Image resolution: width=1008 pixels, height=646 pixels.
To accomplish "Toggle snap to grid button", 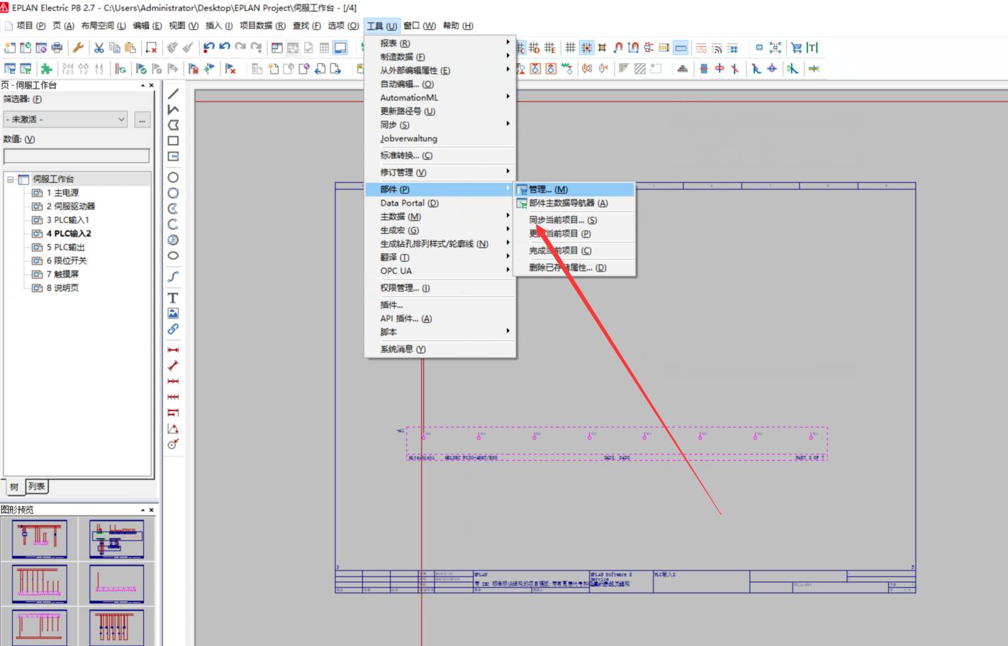I will pos(586,48).
